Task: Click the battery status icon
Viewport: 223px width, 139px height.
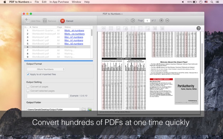Action: click(195, 2)
